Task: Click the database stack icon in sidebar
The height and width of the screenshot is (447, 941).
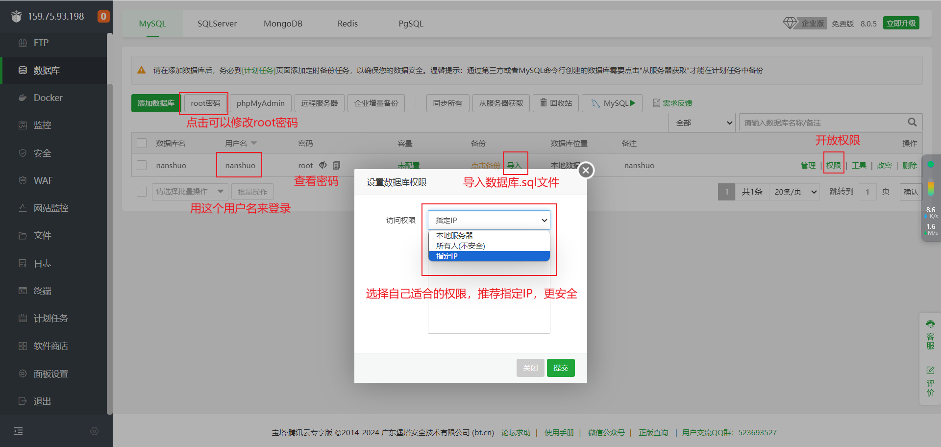Action: [23, 70]
